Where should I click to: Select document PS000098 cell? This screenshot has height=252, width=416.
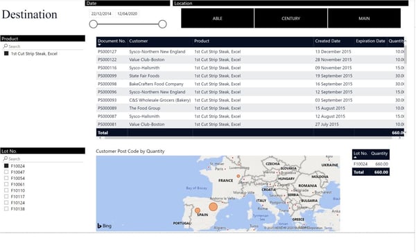pyautogui.click(x=107, y=84)
